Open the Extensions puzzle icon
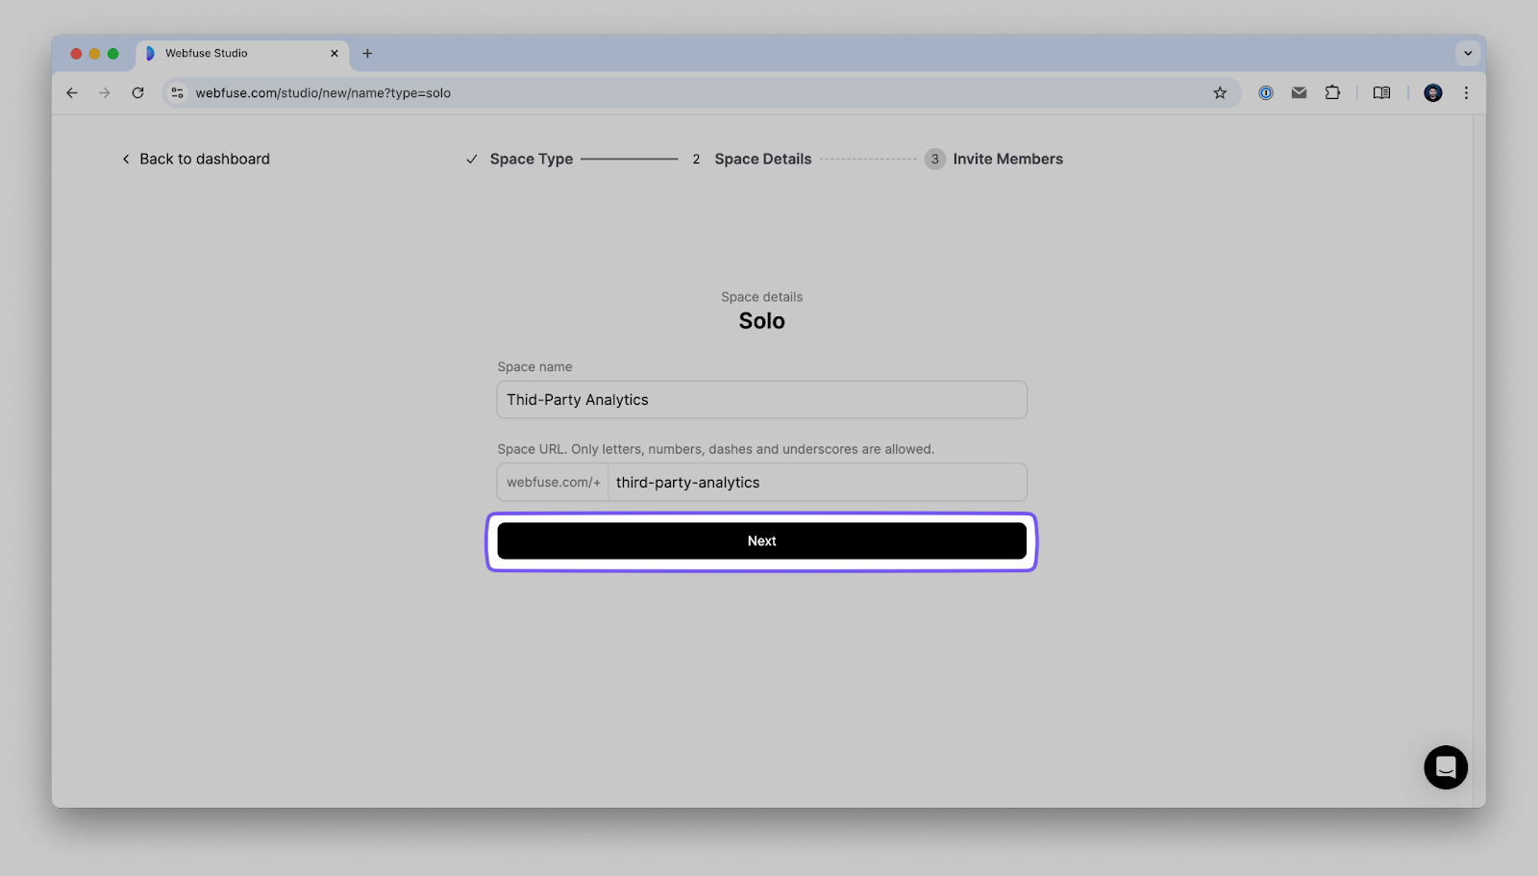 [1332, 92]
